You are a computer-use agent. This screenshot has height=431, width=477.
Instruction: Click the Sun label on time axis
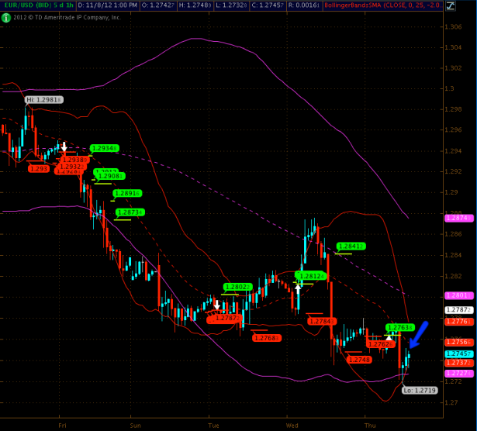(135, 426)
